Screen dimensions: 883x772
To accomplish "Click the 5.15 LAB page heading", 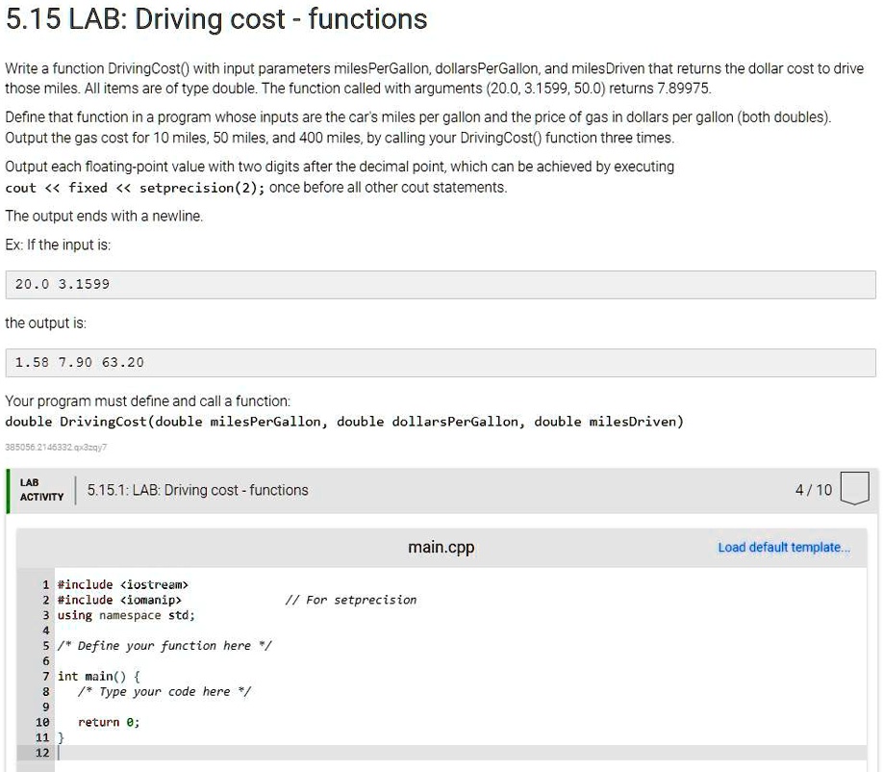I will 215,19.
